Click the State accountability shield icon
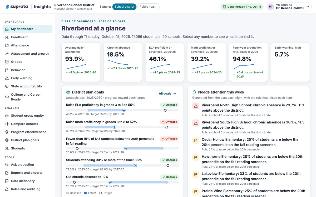Image resolution: width=316 pixels, height=197 pixels. pos(7,86)
